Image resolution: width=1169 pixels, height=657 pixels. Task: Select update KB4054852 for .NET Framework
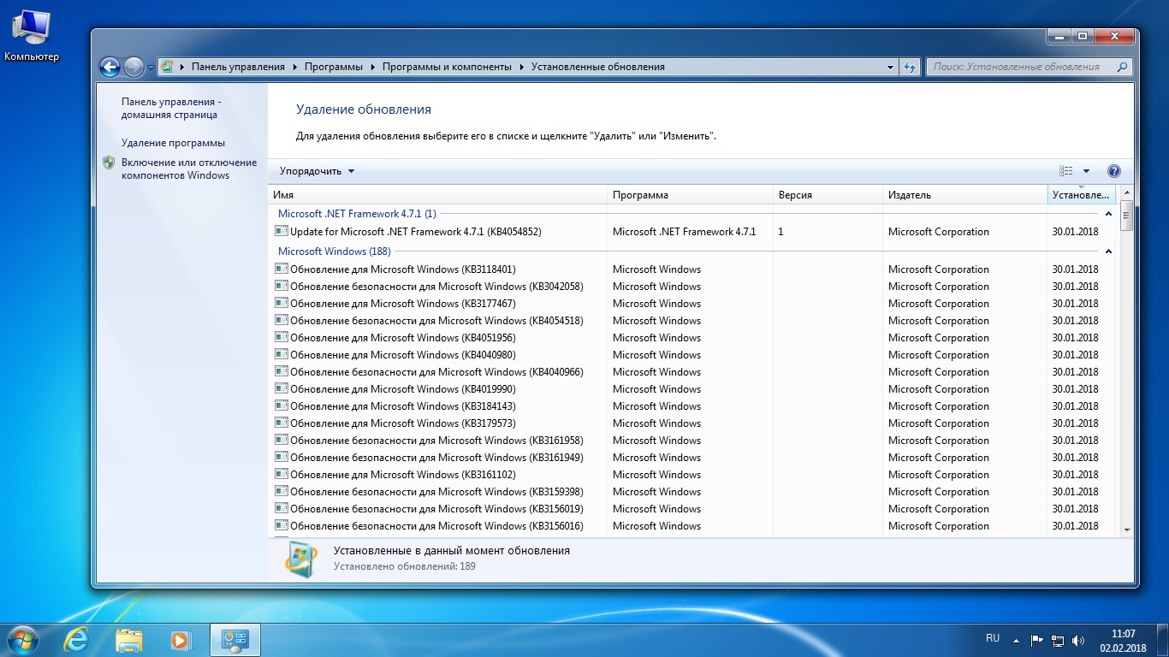(x=415, y=232)
